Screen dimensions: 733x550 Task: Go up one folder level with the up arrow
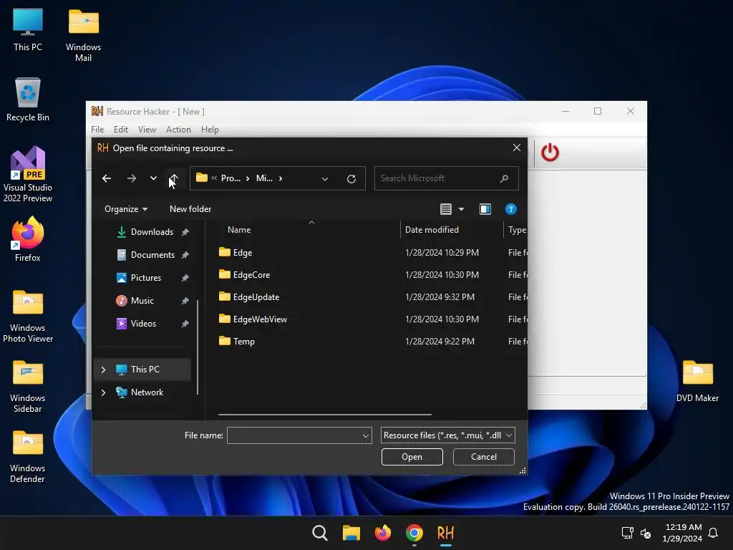click(x=173, y=178)
